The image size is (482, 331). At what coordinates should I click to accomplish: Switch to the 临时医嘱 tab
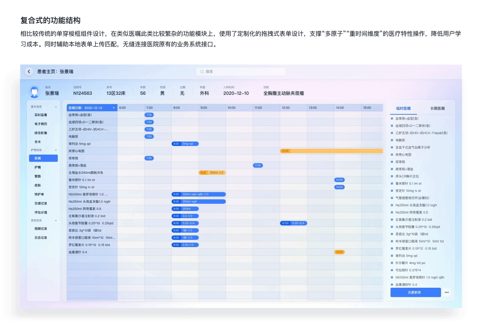coord(403,108)
